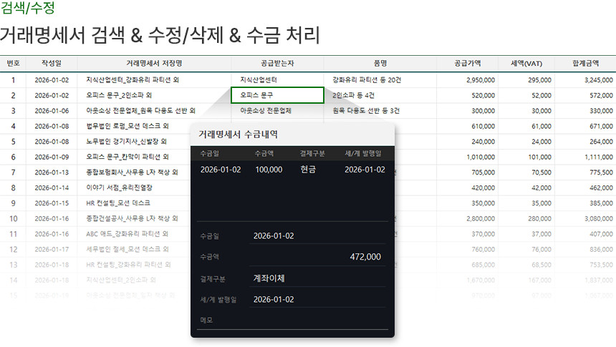616x347 pixels.
Task: Click the 거래명세서 저장명 column header
Action: (153, 63)
